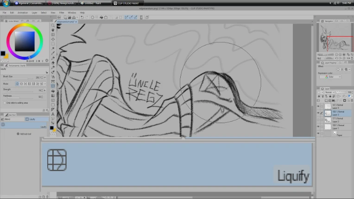Click the main black color swatch
Viewport: 354px width, 199px height.
click(3, 53)
